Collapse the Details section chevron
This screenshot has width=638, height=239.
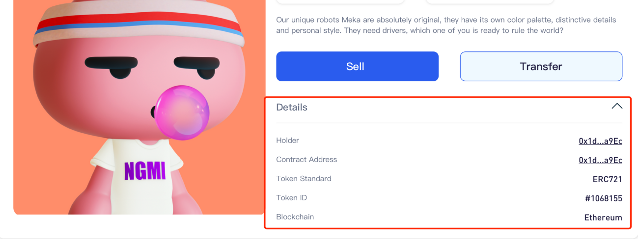[x=617, y=106]
